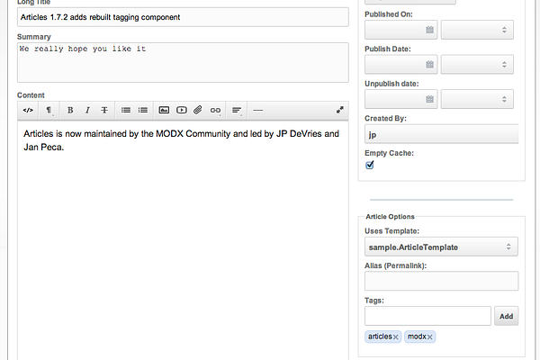Open the Unpublish date calendar picker
This screenshot has width=540, height=360.
pos(429,99)
